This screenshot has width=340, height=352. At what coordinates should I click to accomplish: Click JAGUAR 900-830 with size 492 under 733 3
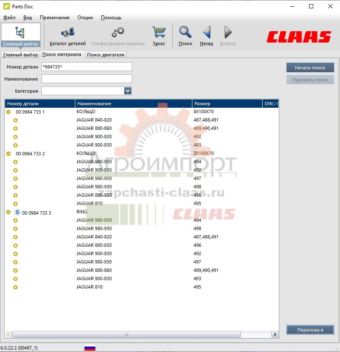(x=94, y=253)
